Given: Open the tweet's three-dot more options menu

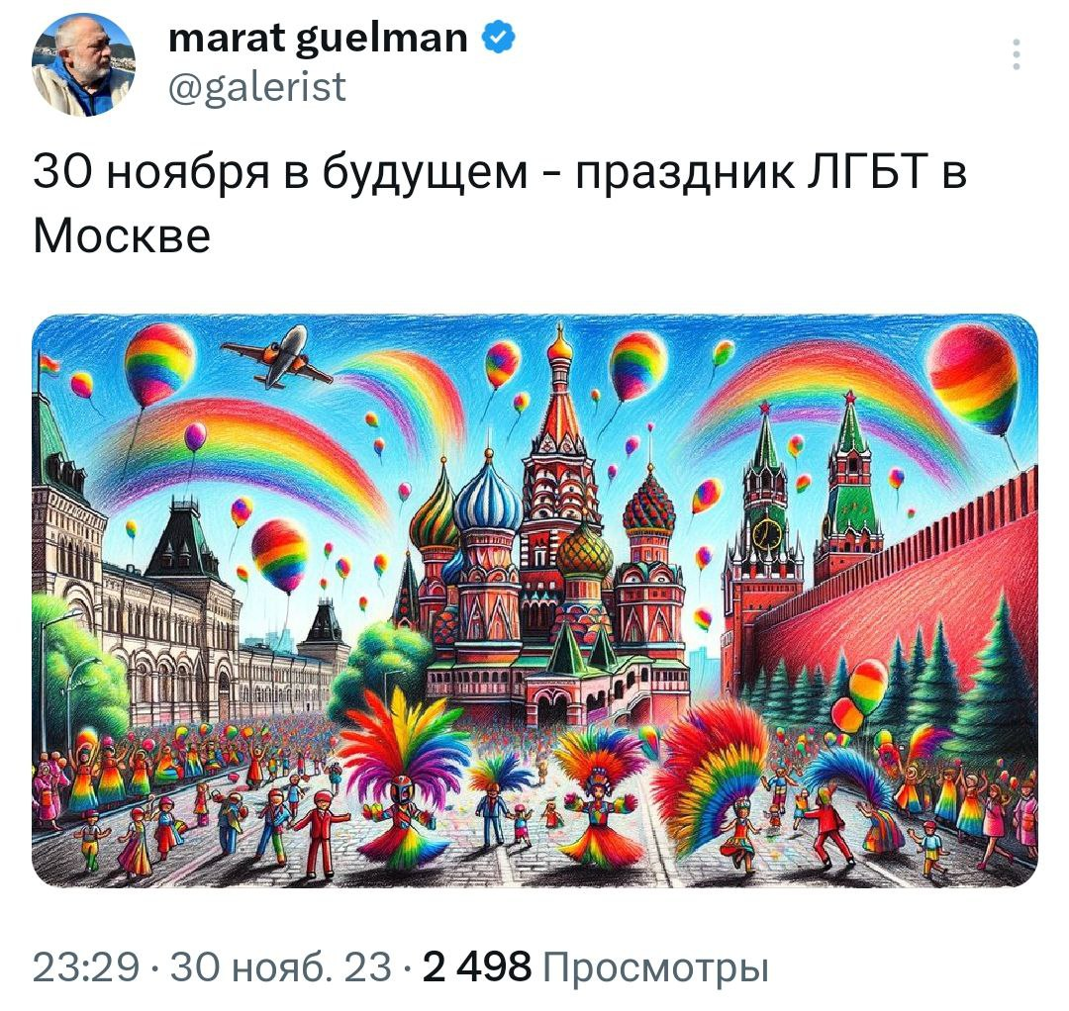Looking at the screenshot, I should tap(1016, 54).
